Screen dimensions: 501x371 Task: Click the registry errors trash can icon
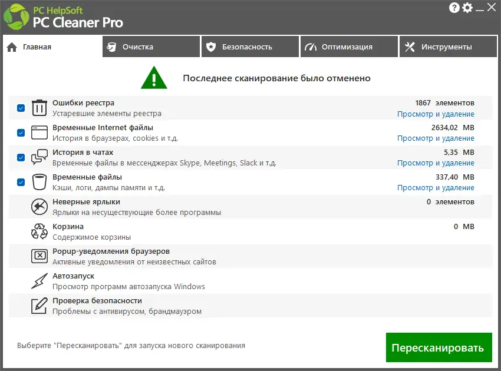(39, 108)
